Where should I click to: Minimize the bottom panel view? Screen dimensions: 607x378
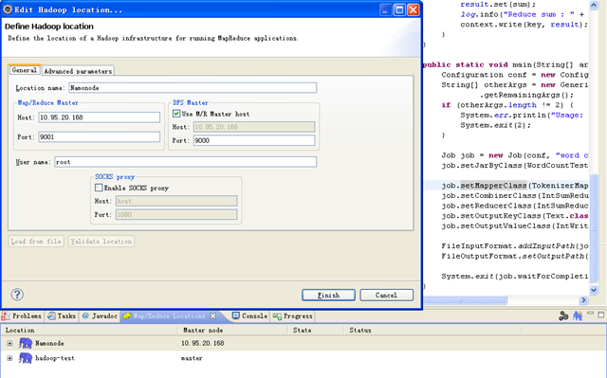(x=590, y=314)
